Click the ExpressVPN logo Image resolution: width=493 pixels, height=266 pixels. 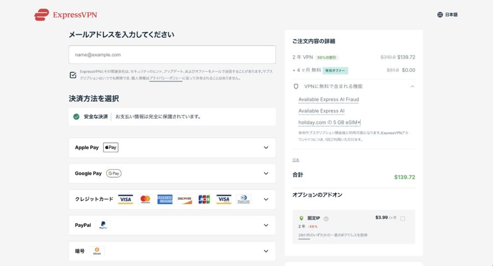65,15
